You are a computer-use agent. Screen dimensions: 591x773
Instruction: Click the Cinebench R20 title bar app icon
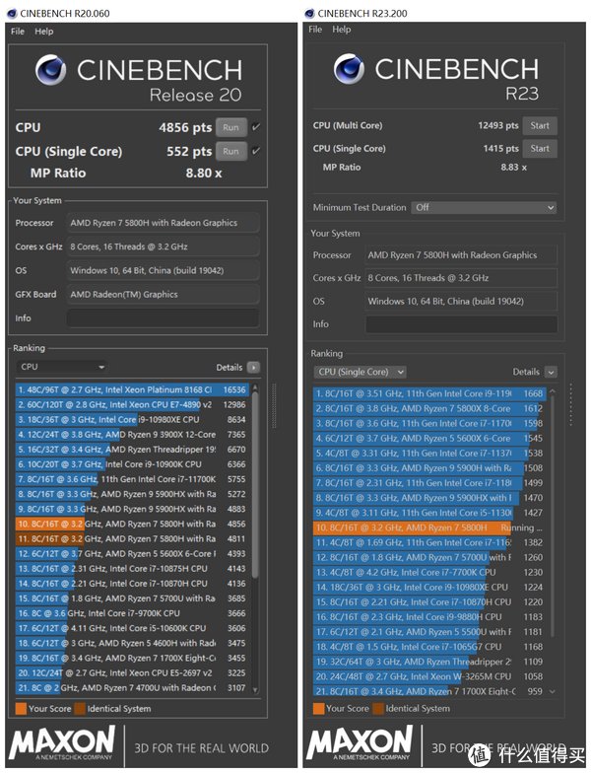12,14
